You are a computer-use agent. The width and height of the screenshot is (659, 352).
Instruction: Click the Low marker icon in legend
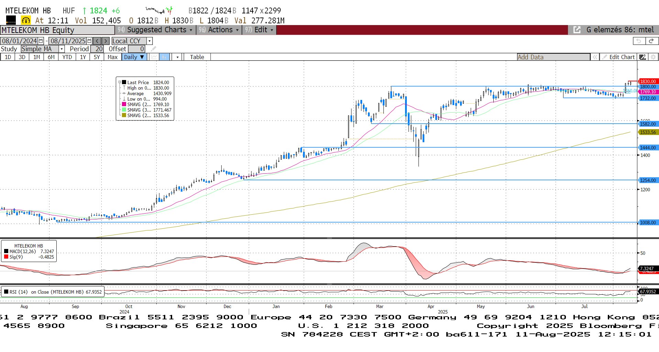point(124,99)
